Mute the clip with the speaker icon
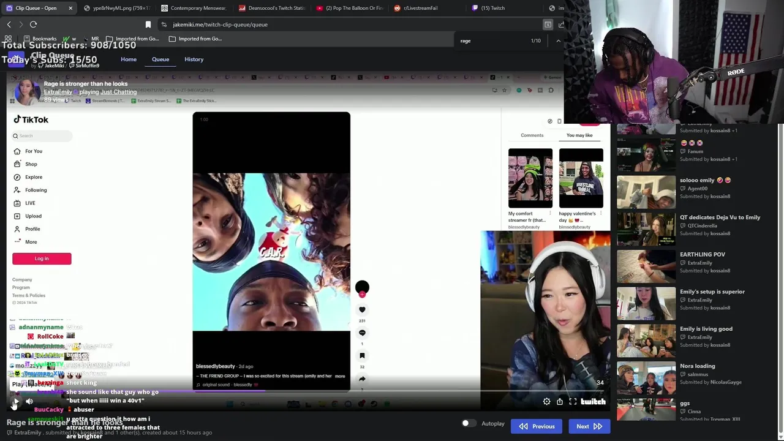 click(29, 402)
